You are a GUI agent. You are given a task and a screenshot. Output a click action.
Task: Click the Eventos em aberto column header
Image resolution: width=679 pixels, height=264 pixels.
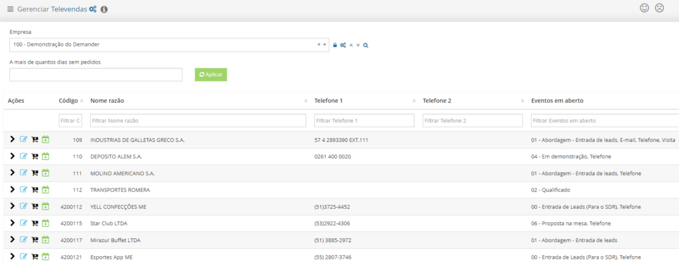pos(557,101)
